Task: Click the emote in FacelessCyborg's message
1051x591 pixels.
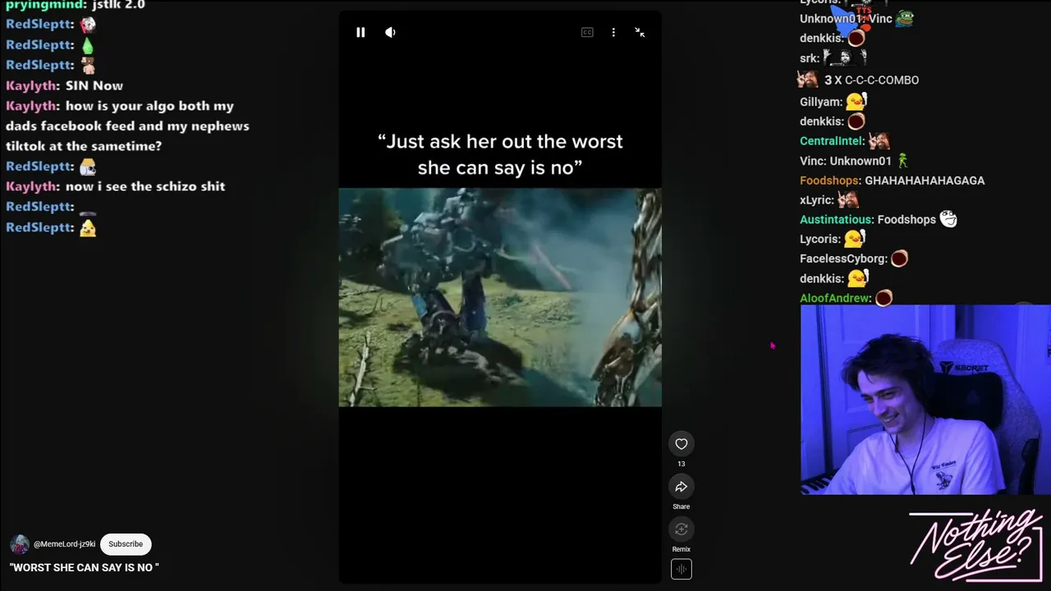Action: (x=899, y=259)
